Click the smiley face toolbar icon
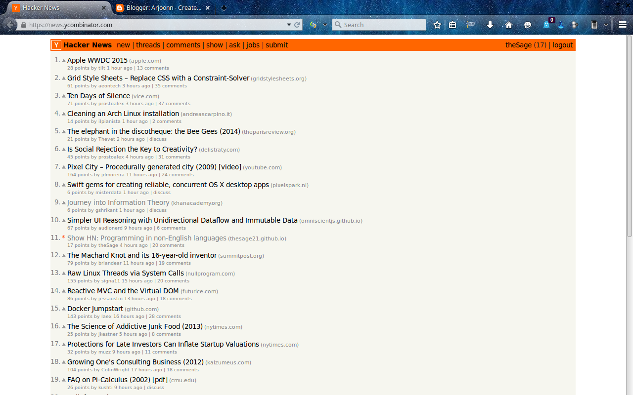 [x=528, y=25]
